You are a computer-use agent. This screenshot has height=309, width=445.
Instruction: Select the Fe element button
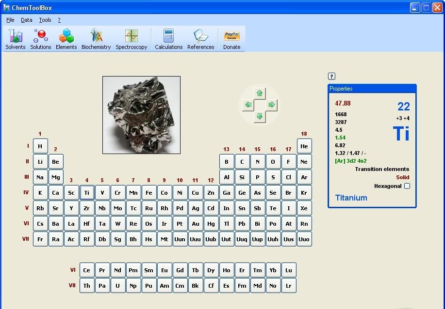[149, 193]
